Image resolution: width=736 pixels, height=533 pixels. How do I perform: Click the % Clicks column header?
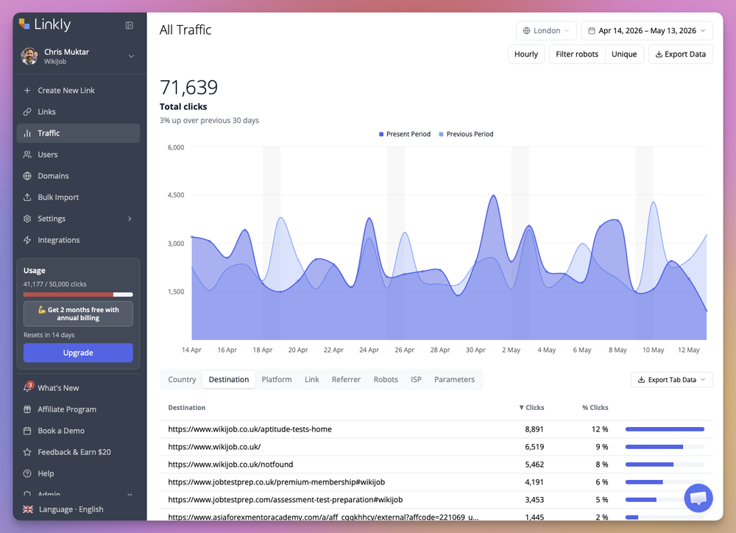595,408
